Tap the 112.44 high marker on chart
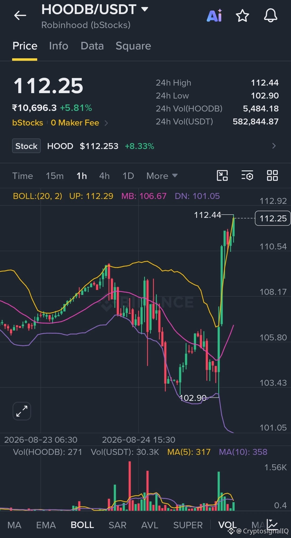291x538 pixels. (x=207, y=215)
